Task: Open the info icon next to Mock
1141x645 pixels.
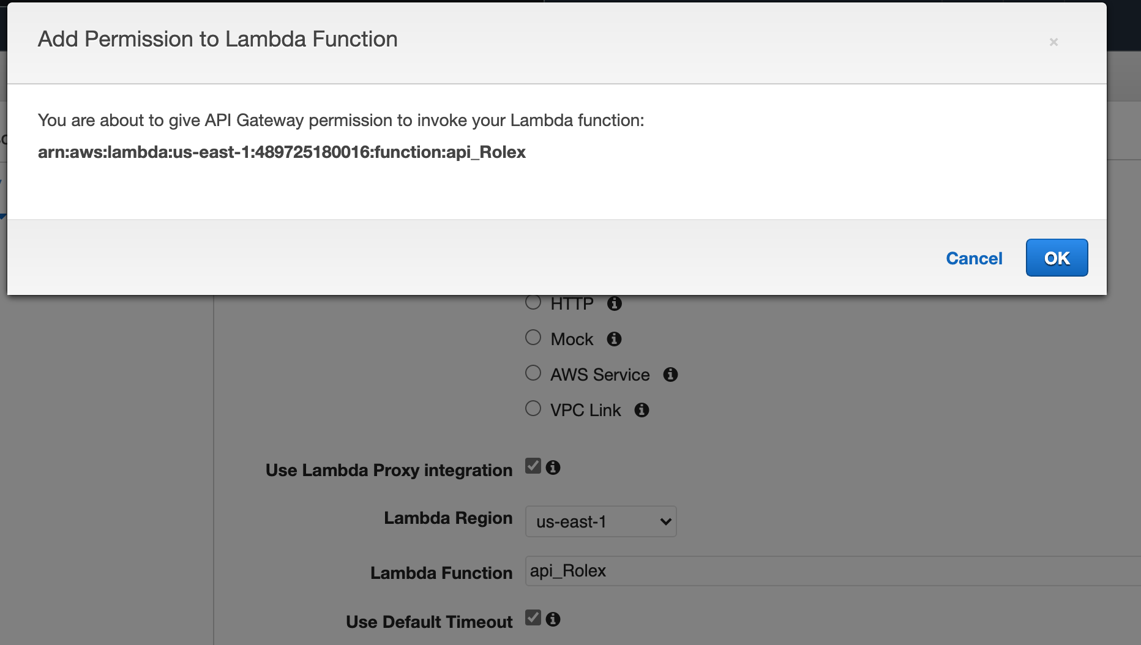Action: 615,339
